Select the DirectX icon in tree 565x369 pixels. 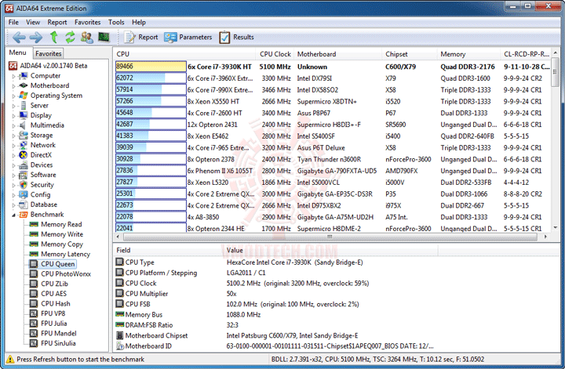point(24,155)
